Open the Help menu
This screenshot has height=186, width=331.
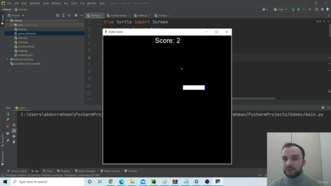(102, 3)
